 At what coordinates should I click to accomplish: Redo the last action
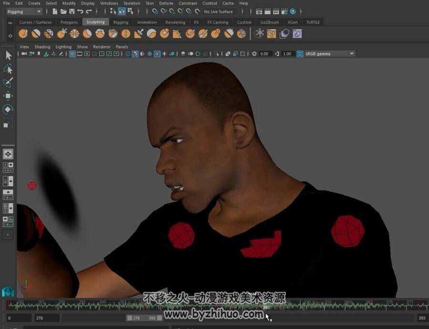(89, 11)
